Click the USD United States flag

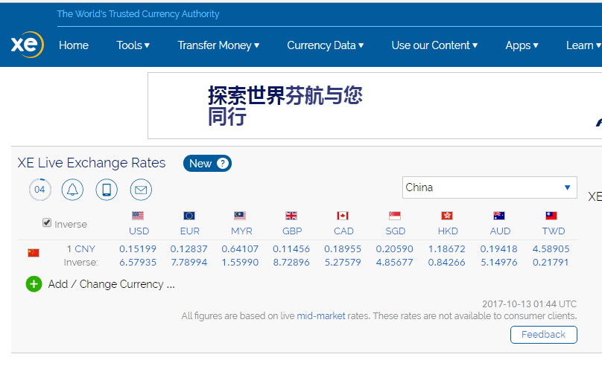pyautogui.click(x=138, y=216)
